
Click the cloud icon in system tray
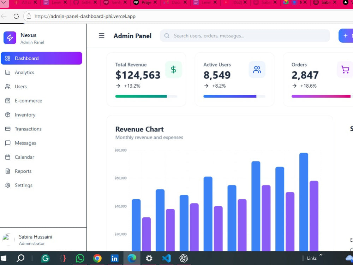(349, 258)
